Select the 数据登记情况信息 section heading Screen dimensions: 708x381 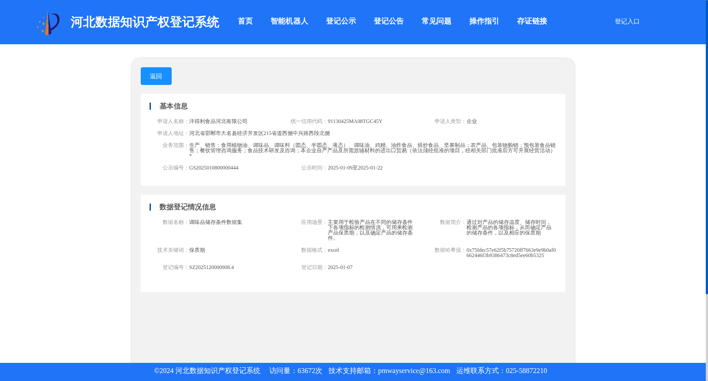[x=188, y=207]
